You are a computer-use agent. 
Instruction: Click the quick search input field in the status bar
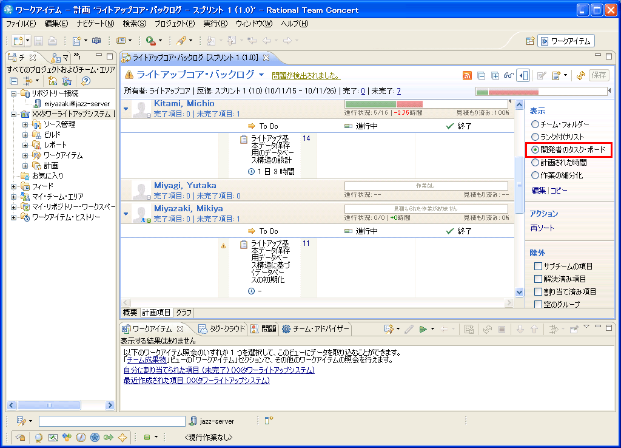112,421
